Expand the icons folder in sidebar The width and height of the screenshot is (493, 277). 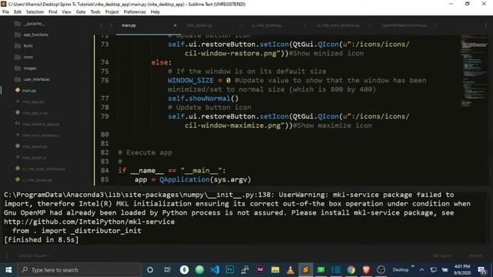[x=24, y=57]
